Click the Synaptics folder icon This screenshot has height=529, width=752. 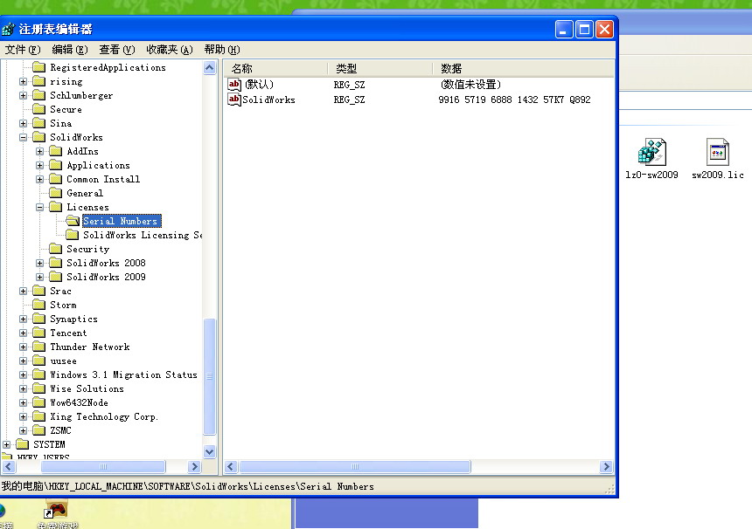(38, 319)
